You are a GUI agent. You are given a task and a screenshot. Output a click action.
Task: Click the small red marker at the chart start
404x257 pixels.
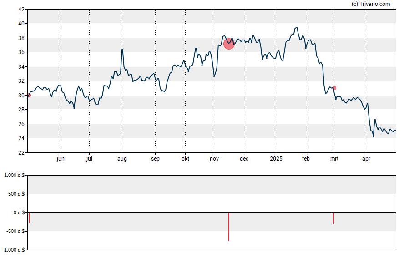coord(29,95)
